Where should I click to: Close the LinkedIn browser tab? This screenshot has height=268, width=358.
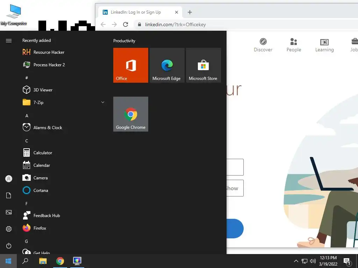pos(177,12)
